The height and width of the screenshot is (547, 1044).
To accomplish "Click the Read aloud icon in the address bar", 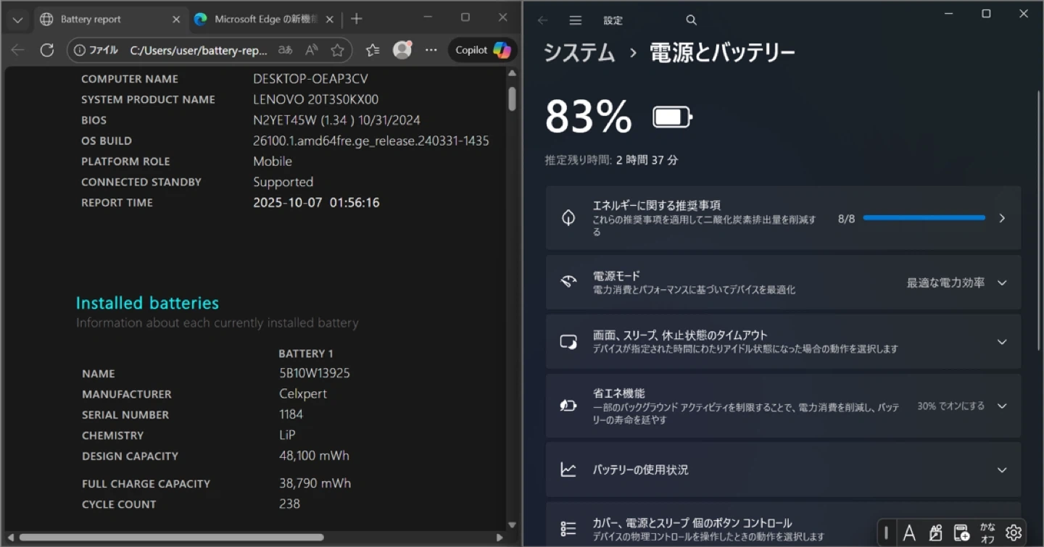I will pyautogui.click(x=312, y=50).
